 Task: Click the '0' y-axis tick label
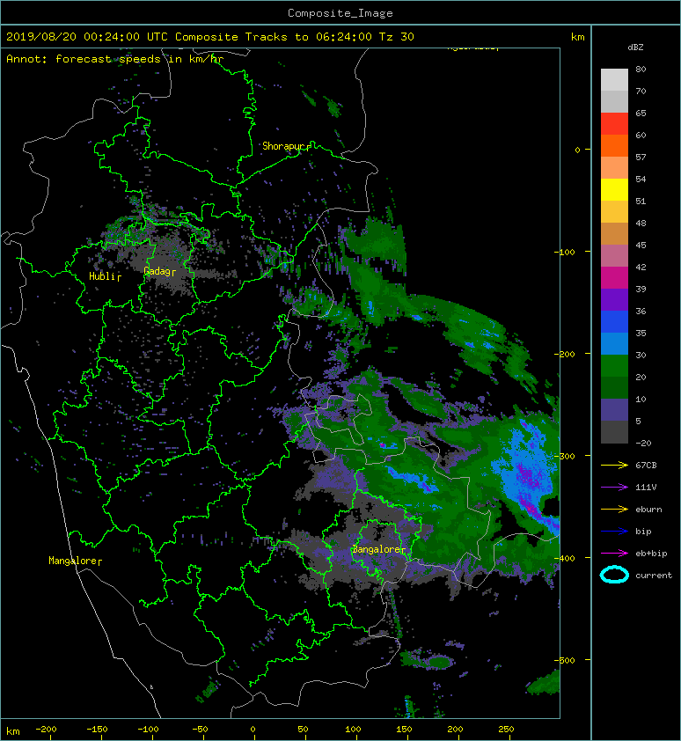tap(577, 150)
